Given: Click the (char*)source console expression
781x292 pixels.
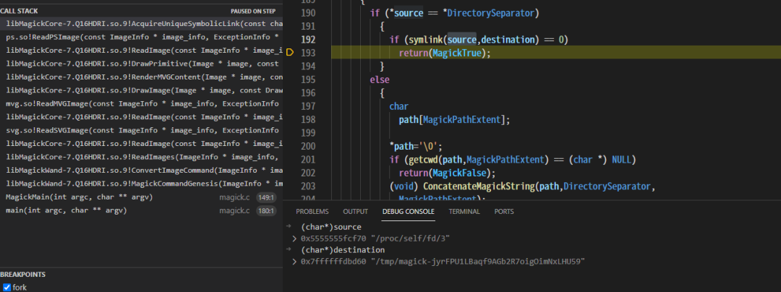Looking at the screenshot, I should (330, 227).
